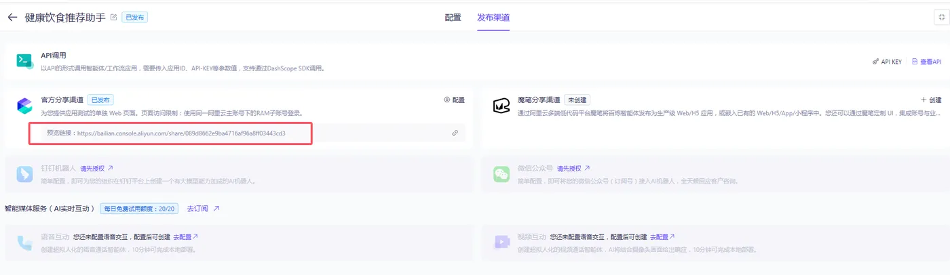This screenshot has height=275, width=950.
Task: Click the 已发布 badge beside the app title
Action: [x=134, y=18]
